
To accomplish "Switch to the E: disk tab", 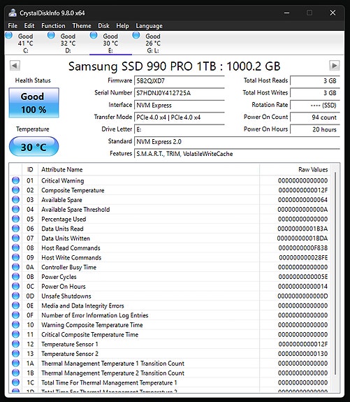I will click(x=110, y=43).
